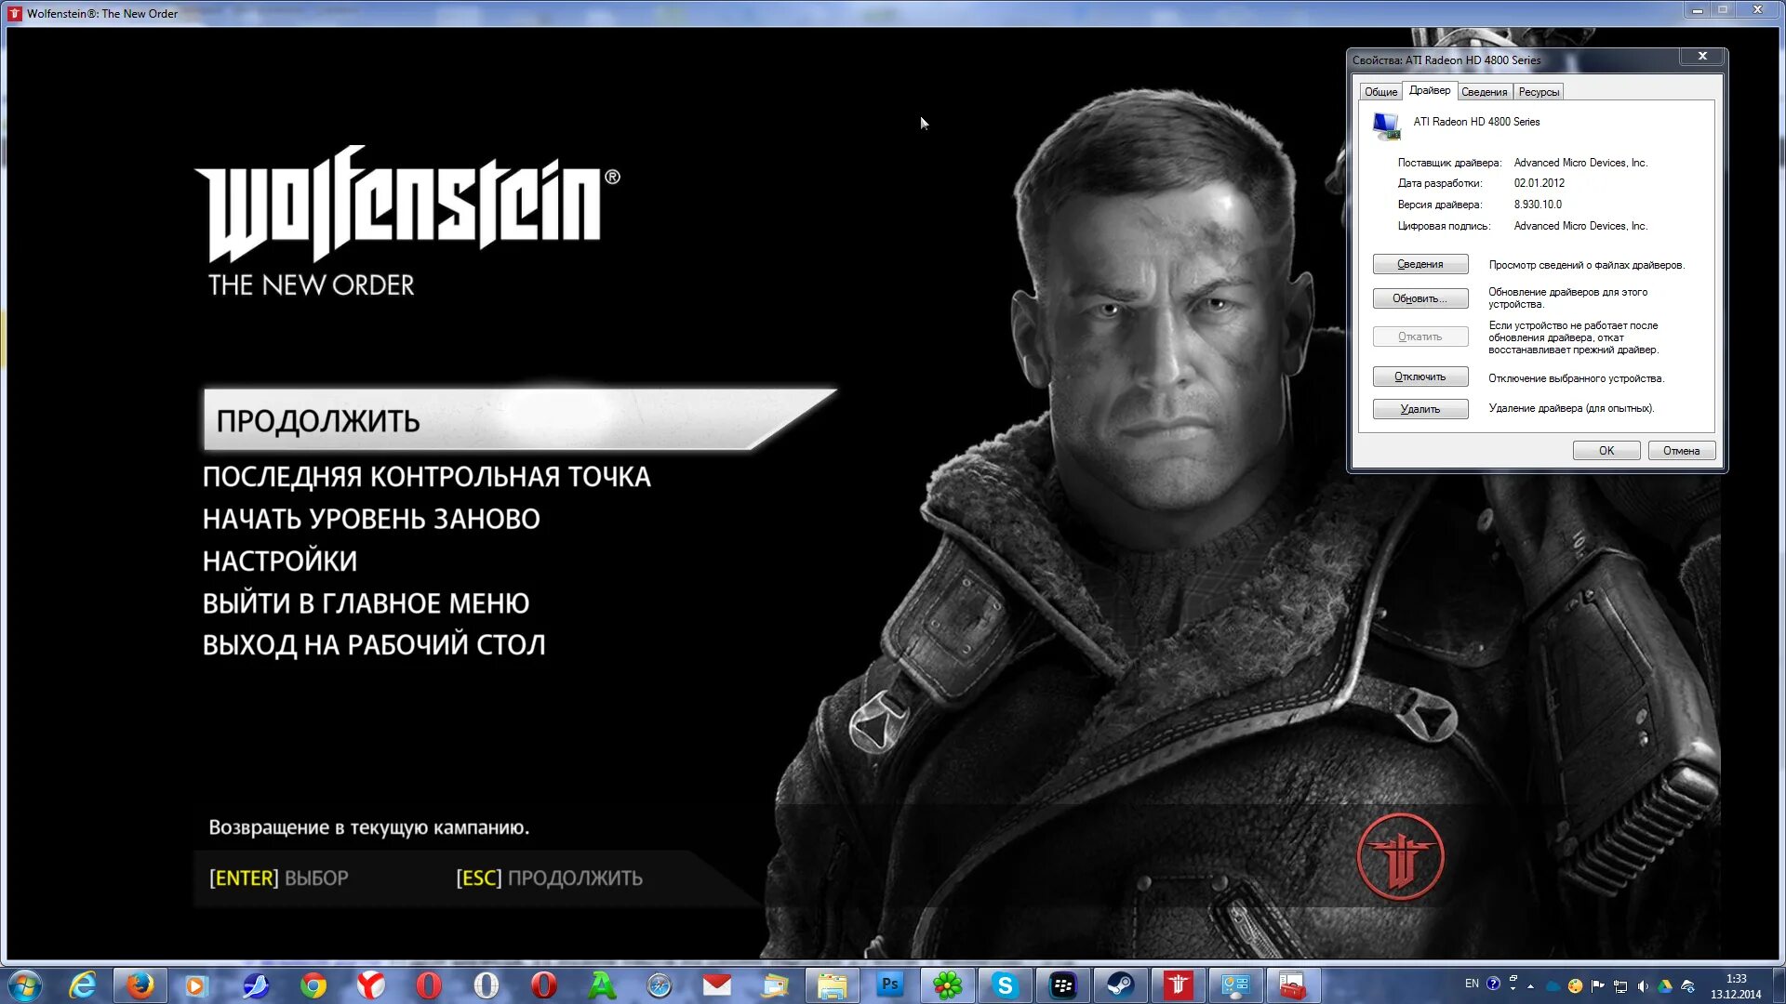Open the white Opera taskbar icon

(x=486, y=985)
